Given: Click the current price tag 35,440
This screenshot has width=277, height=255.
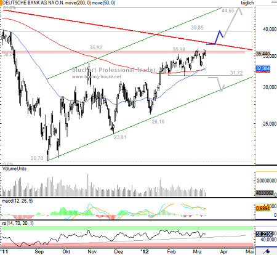Looking at the screenshot, I should (x=263, y=54).
